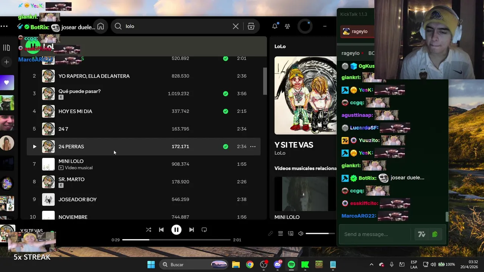Create a new playlist with plus icon

[x=6, y=62]
